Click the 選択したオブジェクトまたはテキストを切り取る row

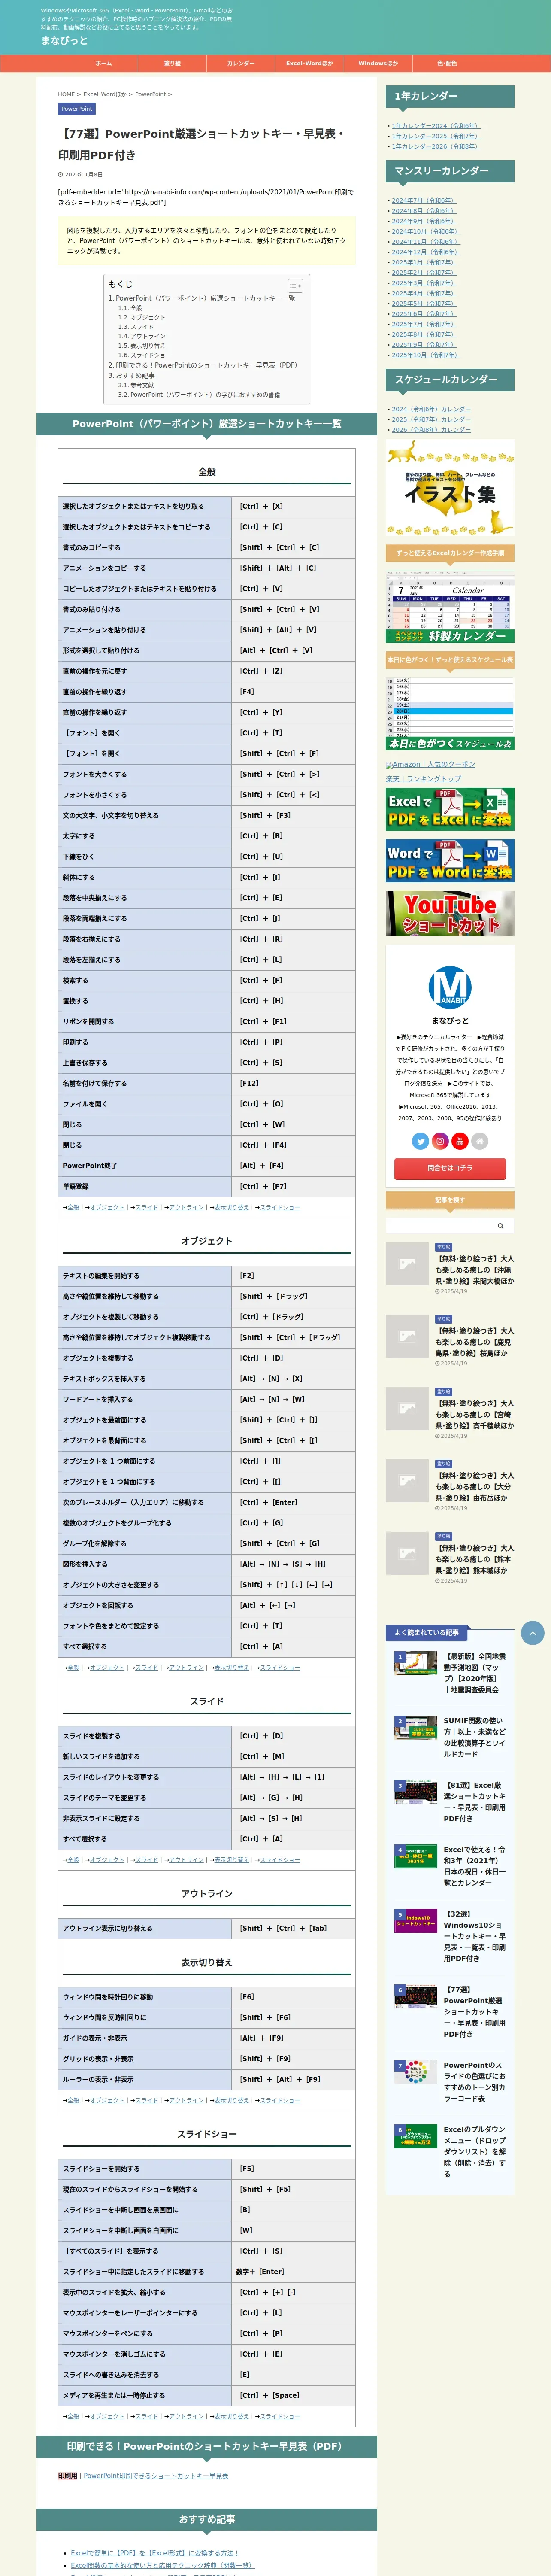(207, 506)
